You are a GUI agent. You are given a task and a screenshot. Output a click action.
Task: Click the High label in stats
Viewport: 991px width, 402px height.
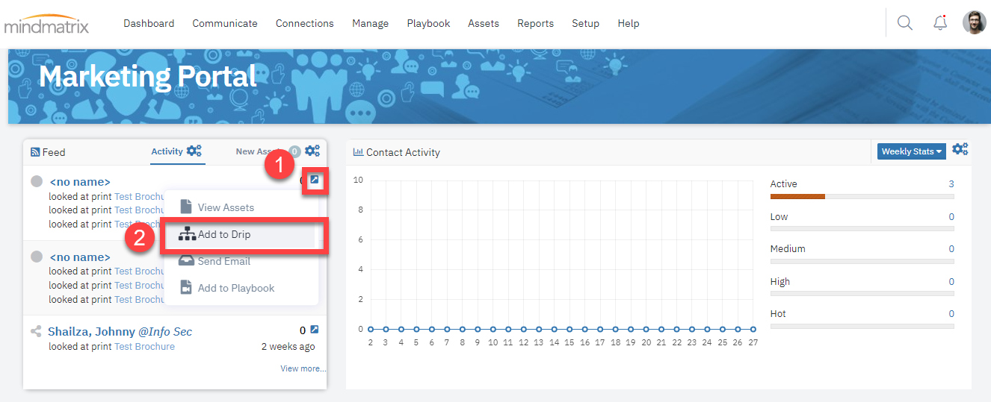780,281
